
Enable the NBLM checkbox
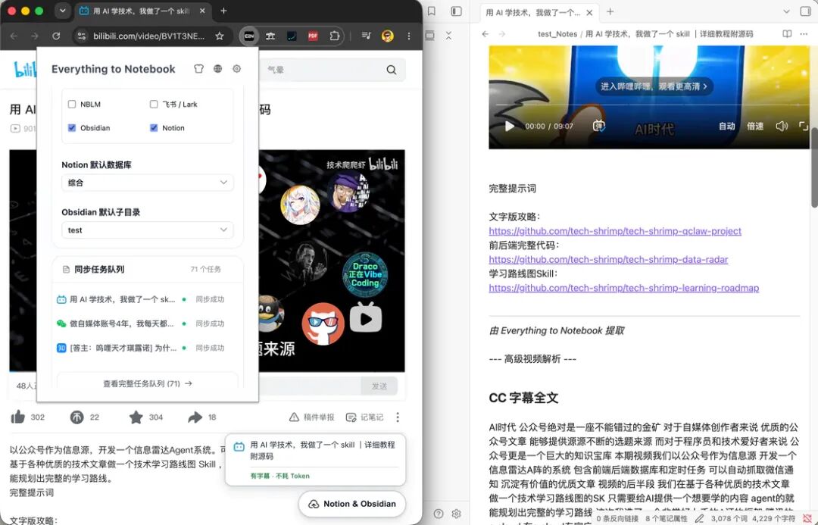(x=72, y=105)
